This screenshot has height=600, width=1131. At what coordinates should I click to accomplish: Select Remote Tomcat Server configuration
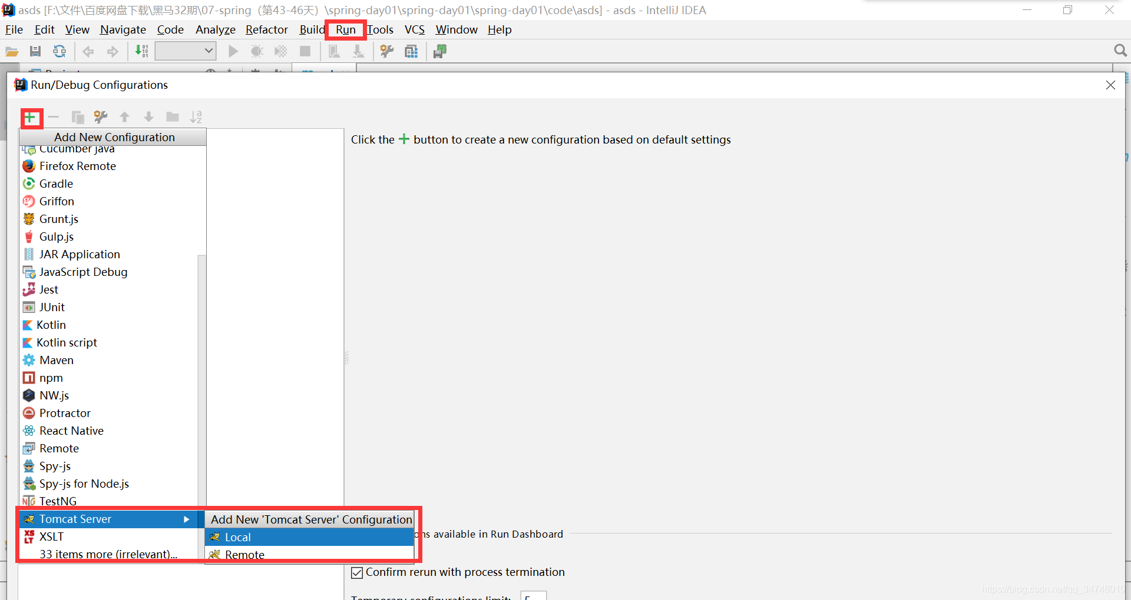pos(309,555)
